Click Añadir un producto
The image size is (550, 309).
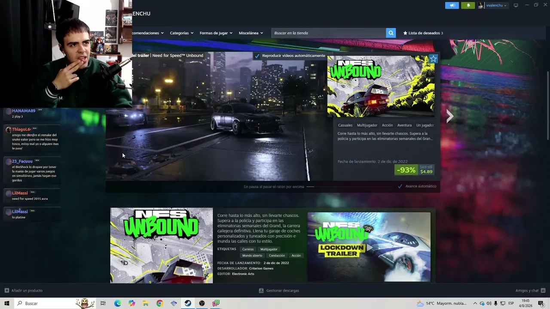[x=27, y=291]
